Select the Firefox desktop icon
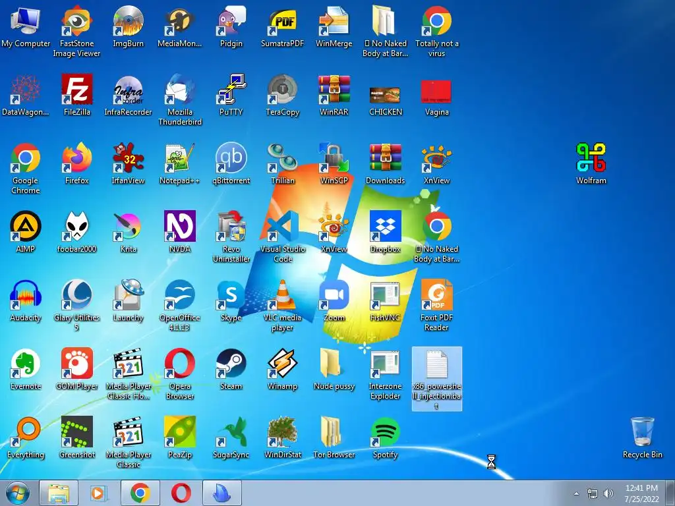This screenshot has height=506, width=675. (76, 163)
